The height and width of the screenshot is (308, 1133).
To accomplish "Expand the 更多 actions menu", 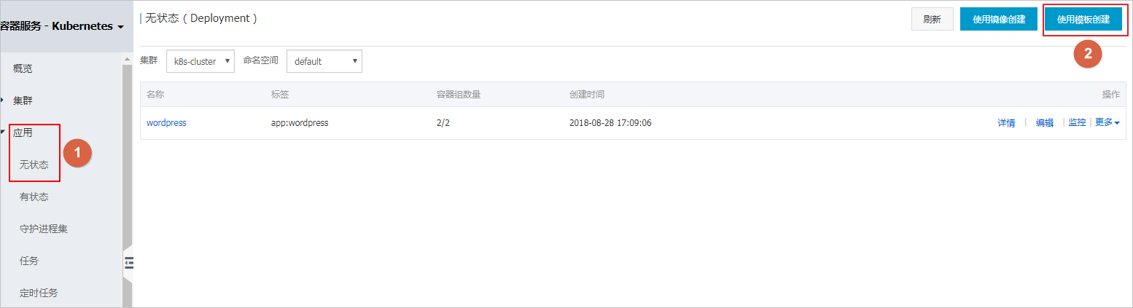I will pyautogui.click(x=1107, y=122).
